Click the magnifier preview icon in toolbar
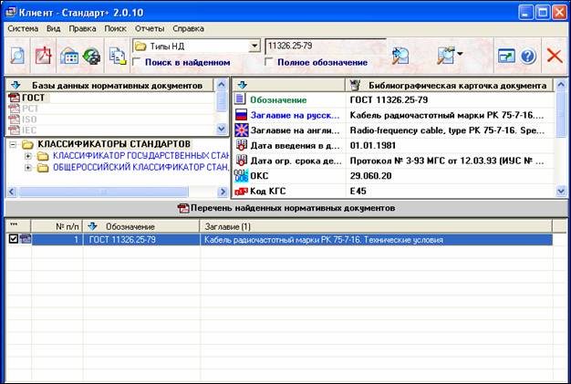This screenshot has height=384, width=571. click(17, 56)
